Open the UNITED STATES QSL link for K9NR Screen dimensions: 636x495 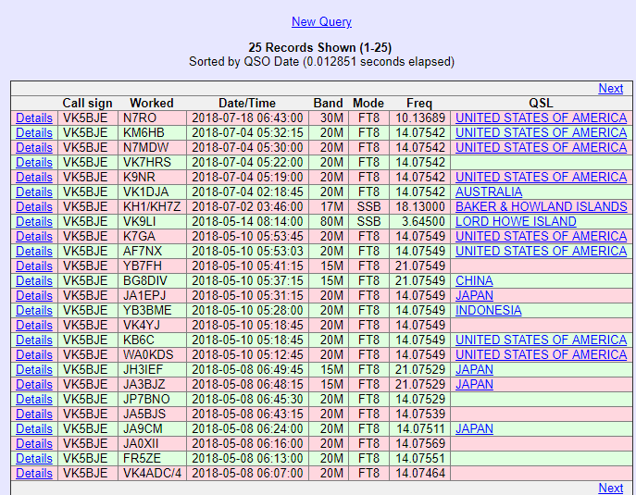pos(541,177)
